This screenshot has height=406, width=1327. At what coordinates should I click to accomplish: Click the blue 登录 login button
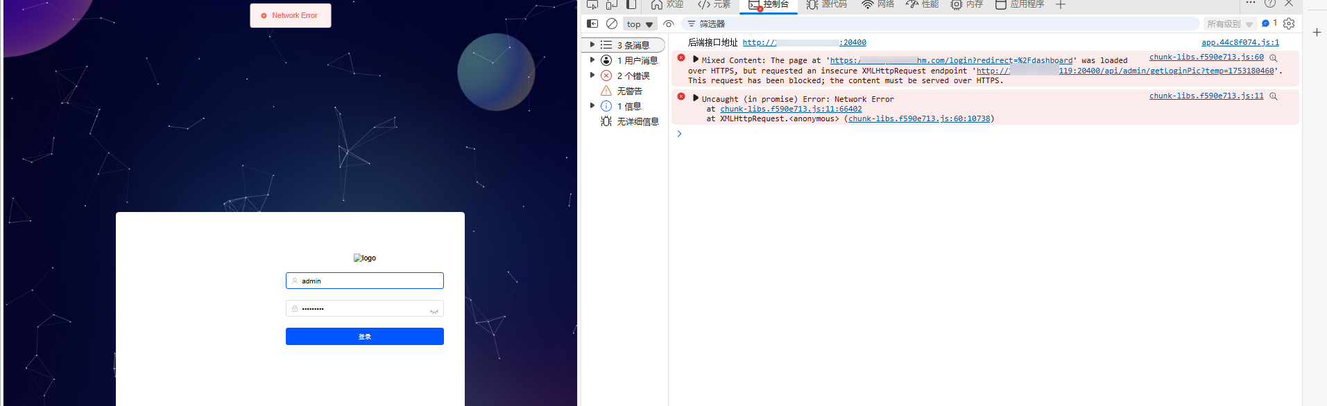[x=365, y=336]
